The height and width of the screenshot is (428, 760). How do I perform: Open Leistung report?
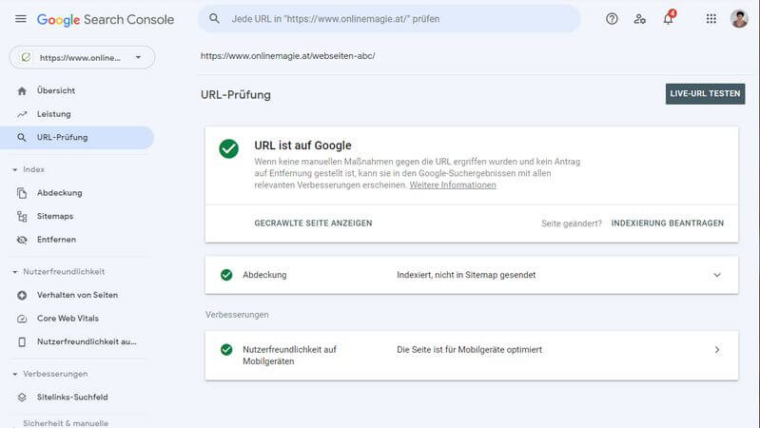pyautogui.click(x=54, y=114)
